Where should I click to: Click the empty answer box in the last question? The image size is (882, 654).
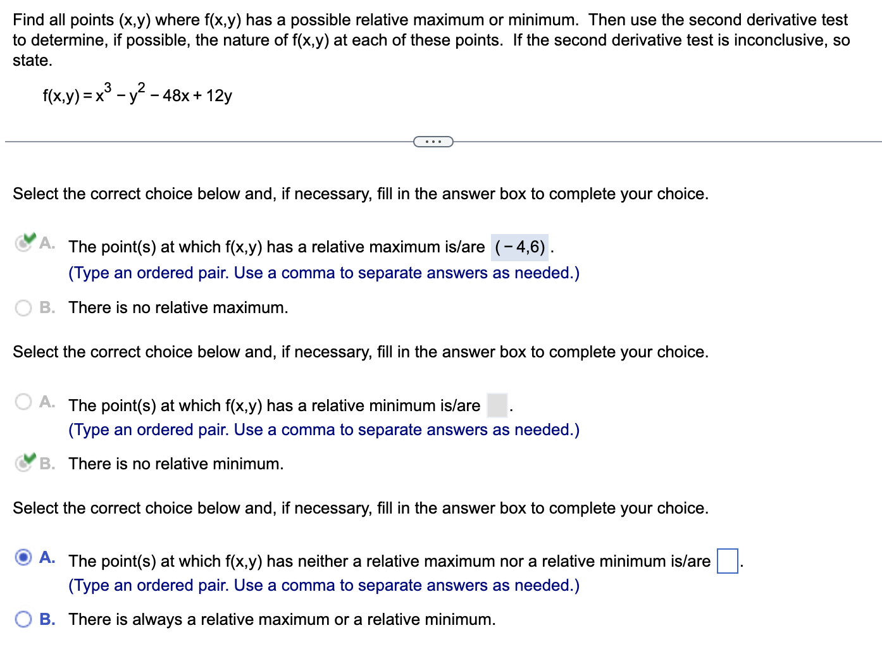[726, 560]
